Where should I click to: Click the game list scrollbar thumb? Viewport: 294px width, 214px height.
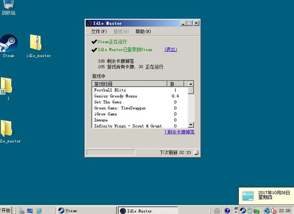pos(191,90)
